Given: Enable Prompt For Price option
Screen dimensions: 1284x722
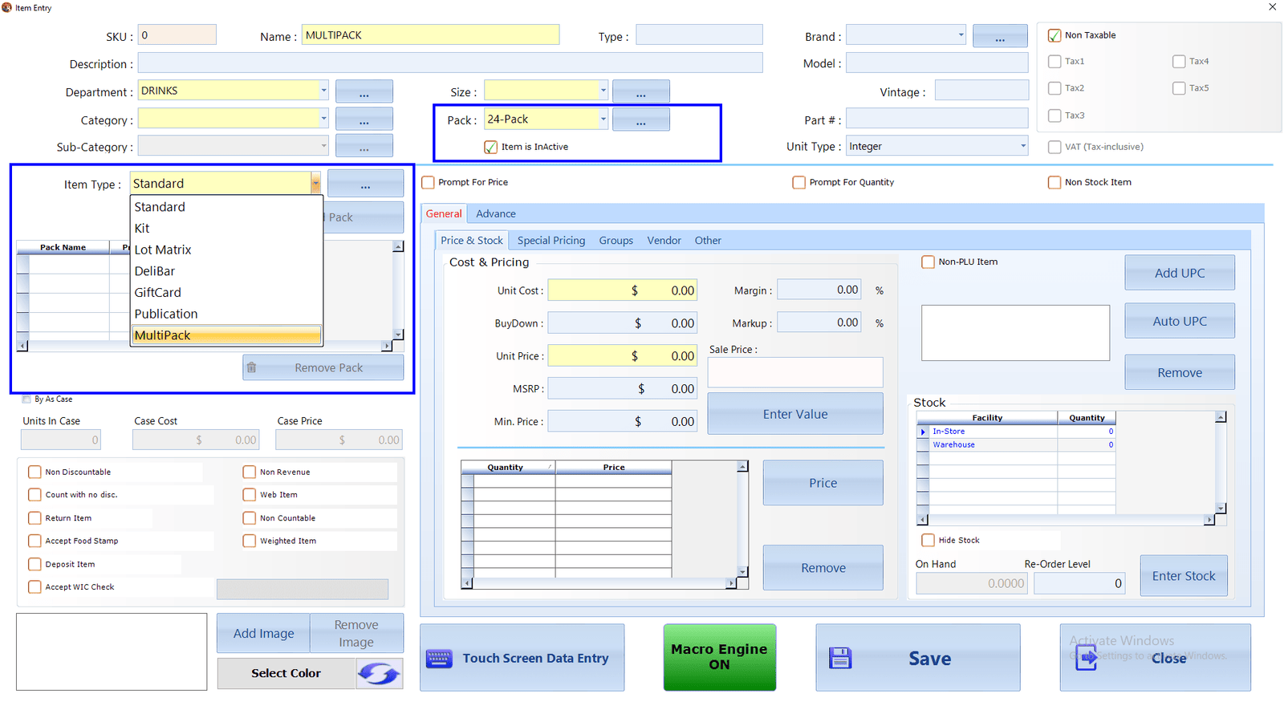Looking at the screenshot, I should pyautogui.click(x=428, y=182).
